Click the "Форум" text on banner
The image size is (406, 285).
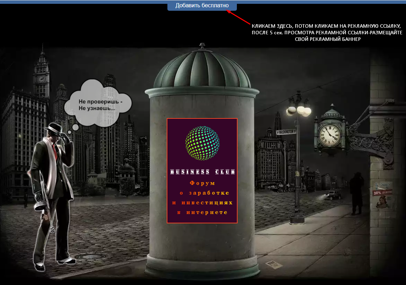click(x=202, y=183)
